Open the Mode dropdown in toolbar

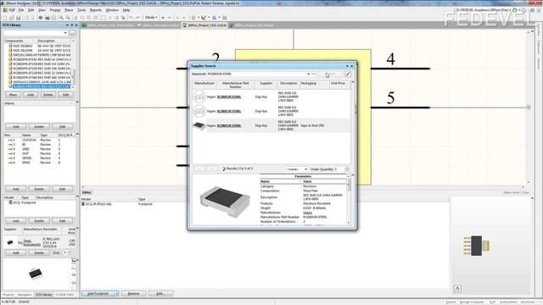click(x=151, y=17)
